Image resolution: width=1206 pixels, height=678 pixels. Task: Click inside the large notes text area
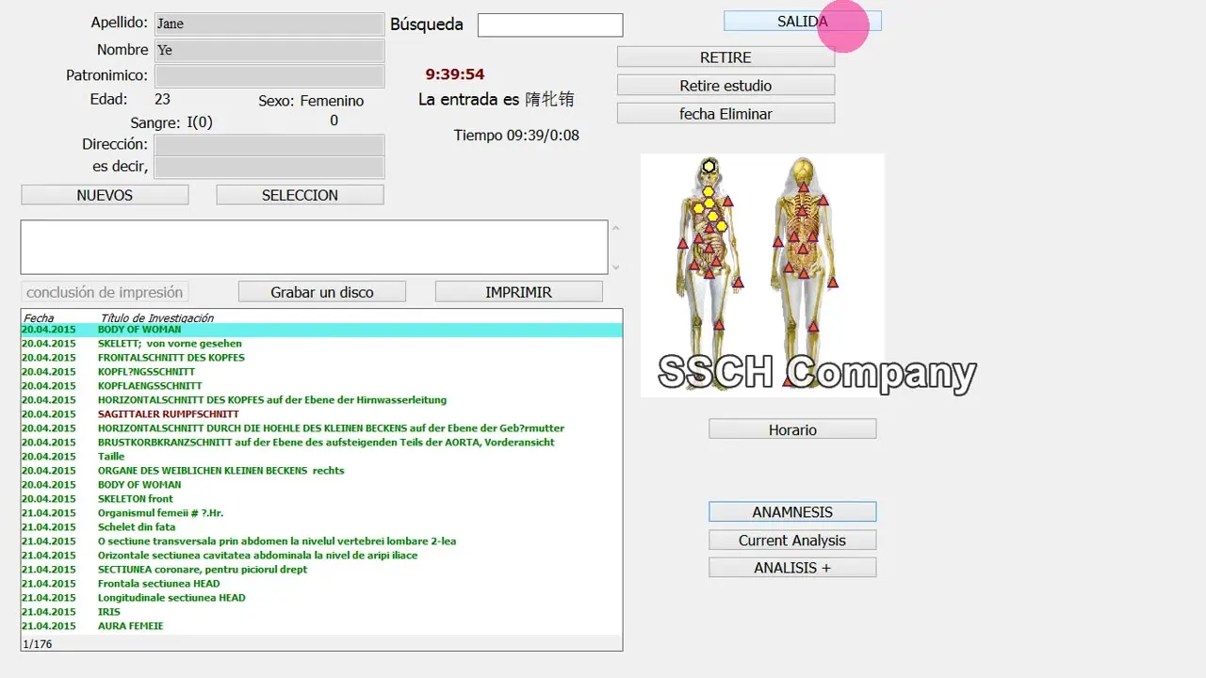[x=314, y=248]
